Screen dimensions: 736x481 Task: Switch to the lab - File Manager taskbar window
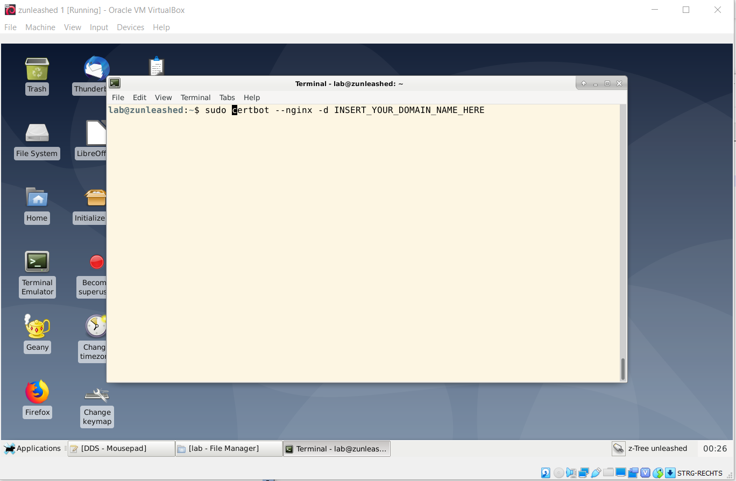[x=229, y=448]
